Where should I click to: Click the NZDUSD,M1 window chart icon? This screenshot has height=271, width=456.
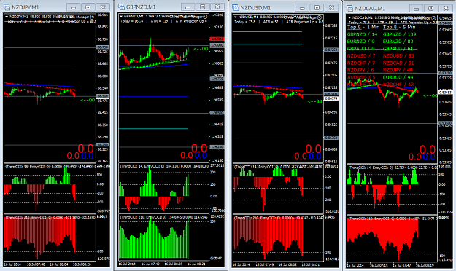coord(236,7)
